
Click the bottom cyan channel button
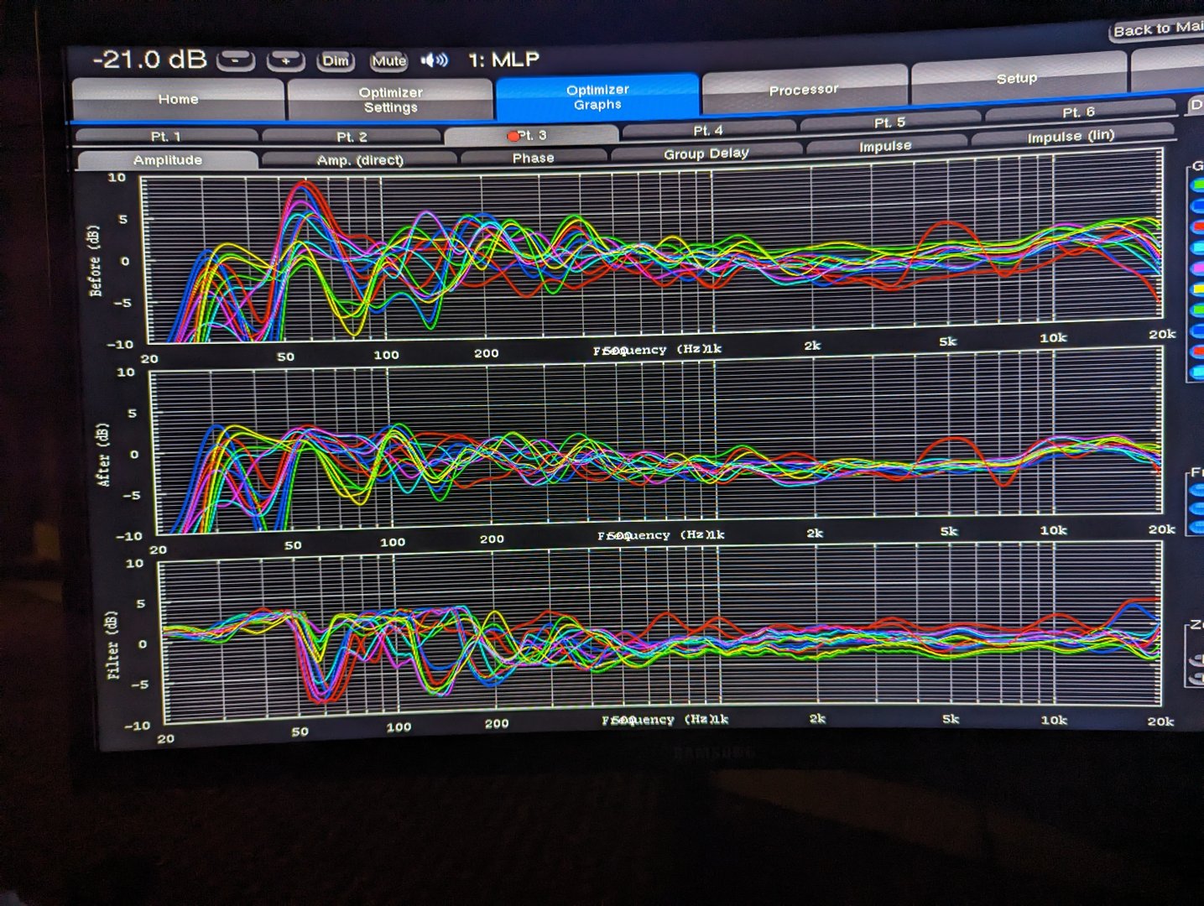[x=1198, y=372]
